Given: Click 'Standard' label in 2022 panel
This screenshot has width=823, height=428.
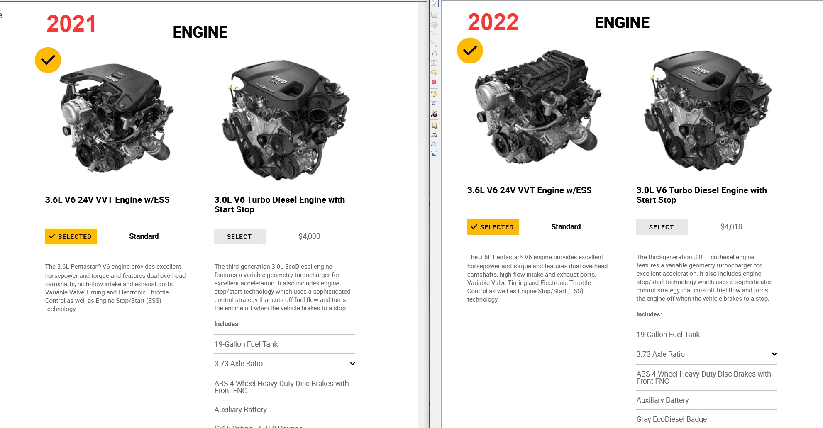Looking at the screenshot, I should [566, 227].
